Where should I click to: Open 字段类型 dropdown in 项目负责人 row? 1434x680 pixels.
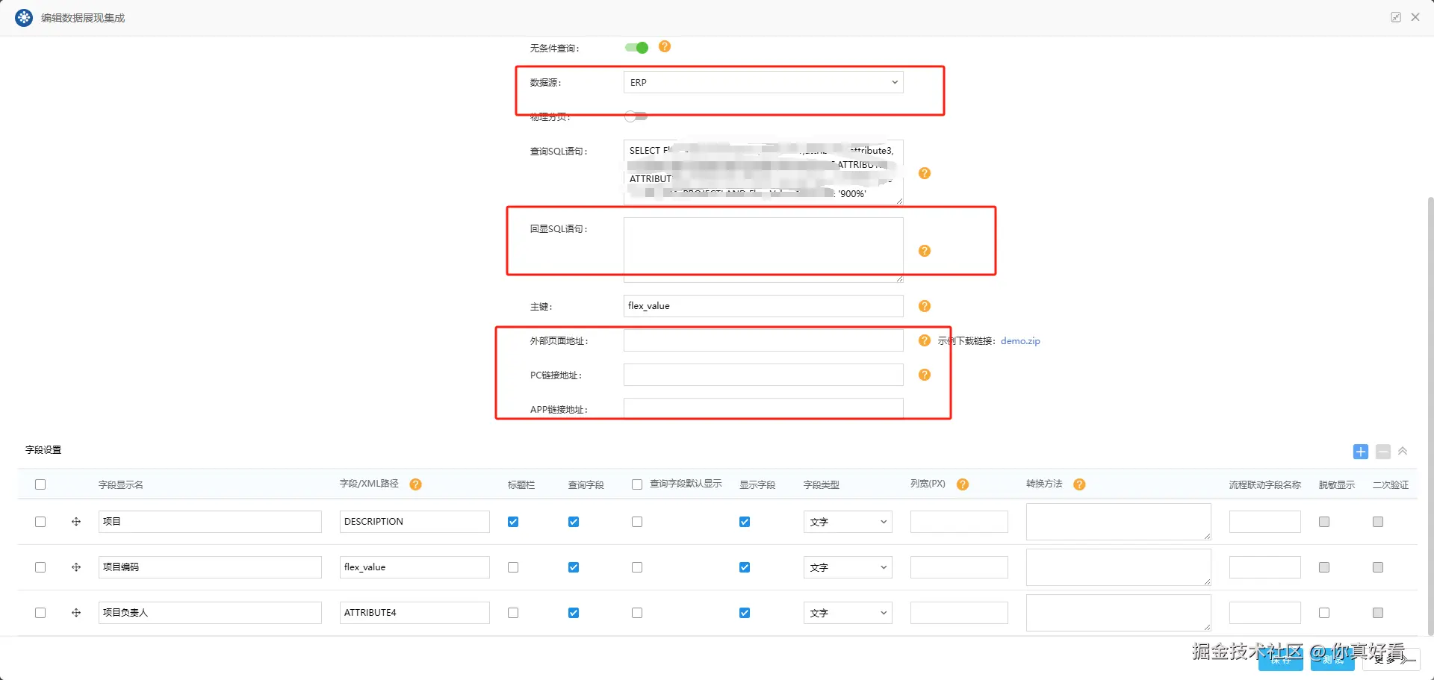848,613
